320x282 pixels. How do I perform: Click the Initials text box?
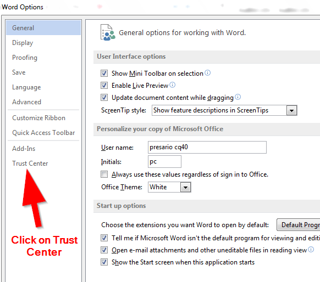pos(164,161)
